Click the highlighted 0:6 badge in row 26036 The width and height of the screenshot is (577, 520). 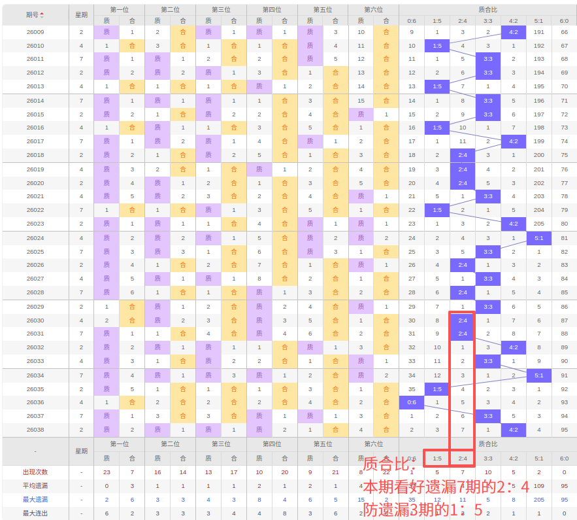pyautogui.click(x=411, y=402)
